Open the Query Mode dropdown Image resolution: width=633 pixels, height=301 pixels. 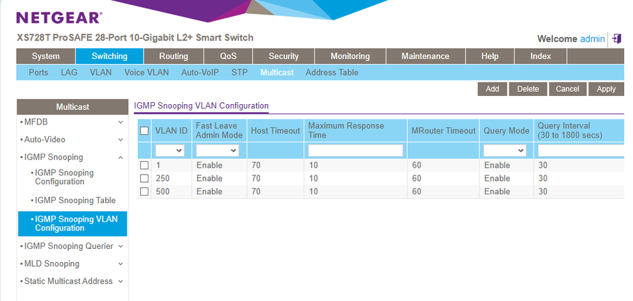point(504,150)
